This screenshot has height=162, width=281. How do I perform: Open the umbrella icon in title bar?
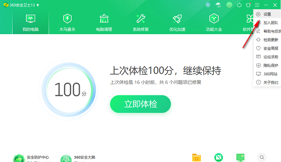point(218,5)
